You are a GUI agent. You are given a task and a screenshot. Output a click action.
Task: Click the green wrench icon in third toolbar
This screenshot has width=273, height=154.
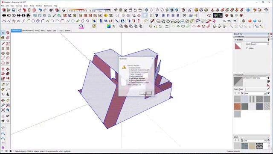tap(78, 21)
